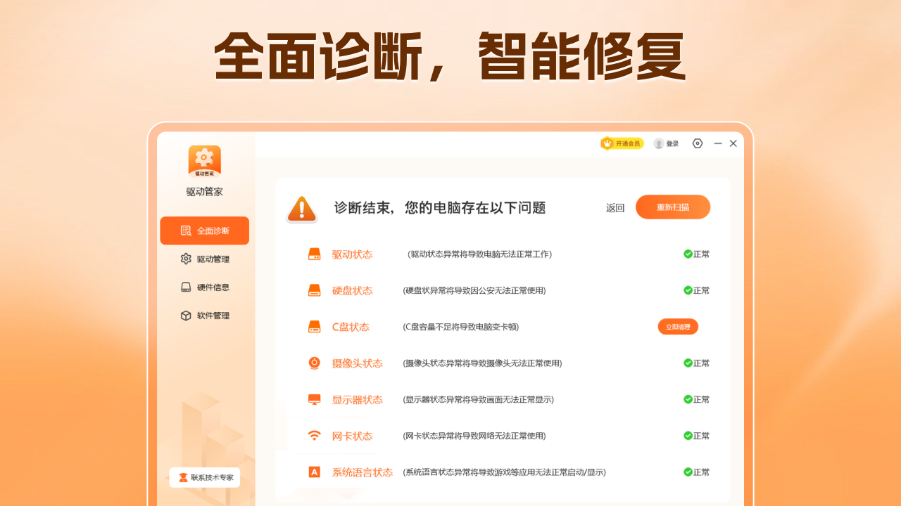Screen dimensions: 901x506
Task: Click the orange warning triangle icon
Action: coord(302,209)
